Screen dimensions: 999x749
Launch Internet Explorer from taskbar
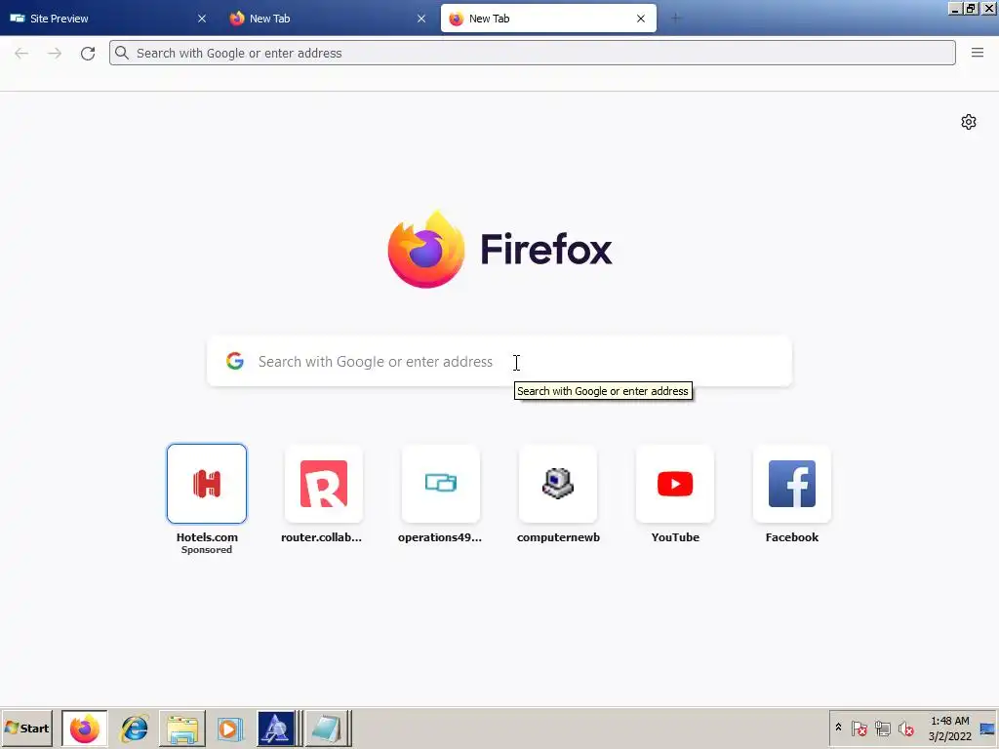click(135, 728)
